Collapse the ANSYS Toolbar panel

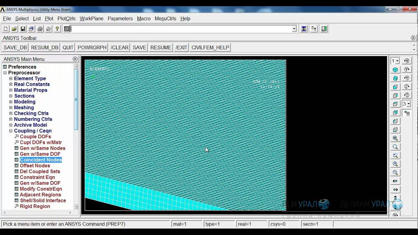(413, 38)
